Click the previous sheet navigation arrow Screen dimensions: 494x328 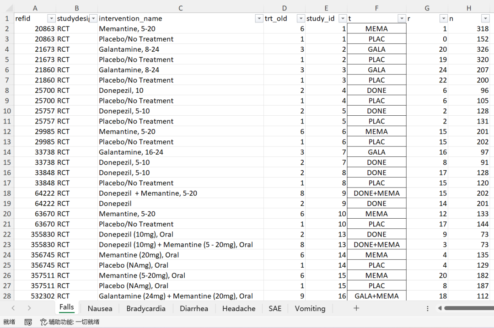(12, 308)
